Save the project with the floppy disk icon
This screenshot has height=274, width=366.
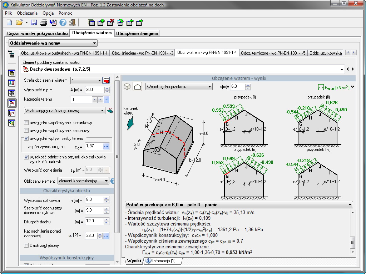(x=34, y=22)
